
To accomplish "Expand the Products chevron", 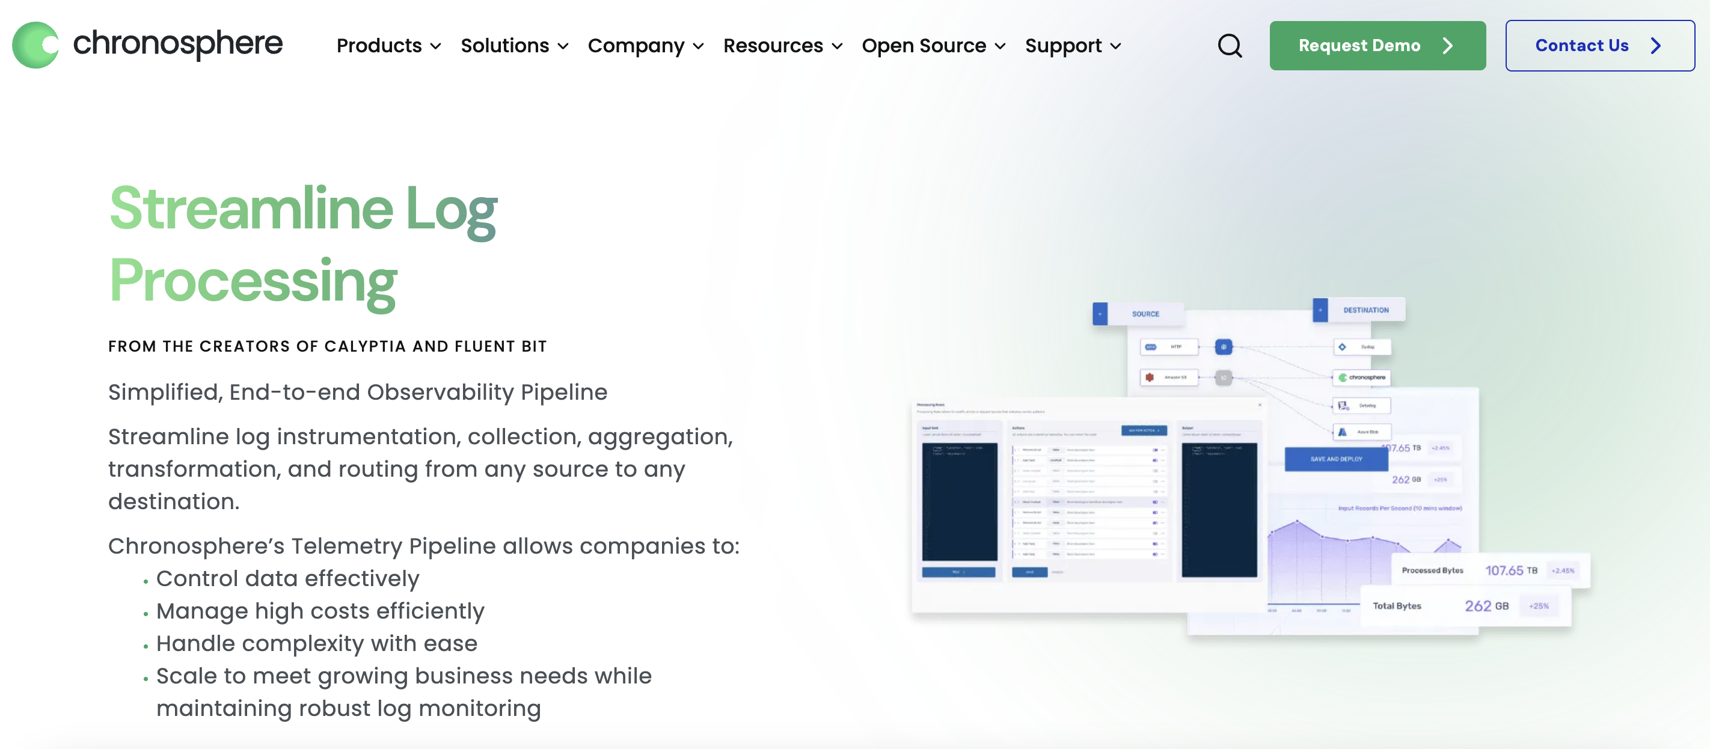I will (x=435, y=46).
